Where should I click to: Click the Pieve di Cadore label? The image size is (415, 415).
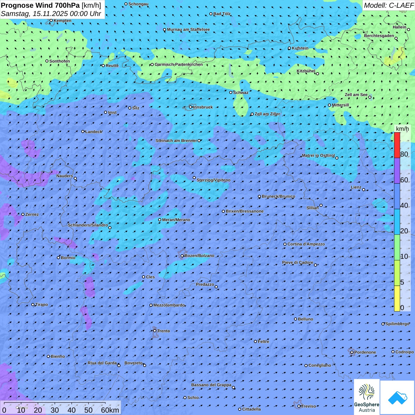[x=297, y=262]
